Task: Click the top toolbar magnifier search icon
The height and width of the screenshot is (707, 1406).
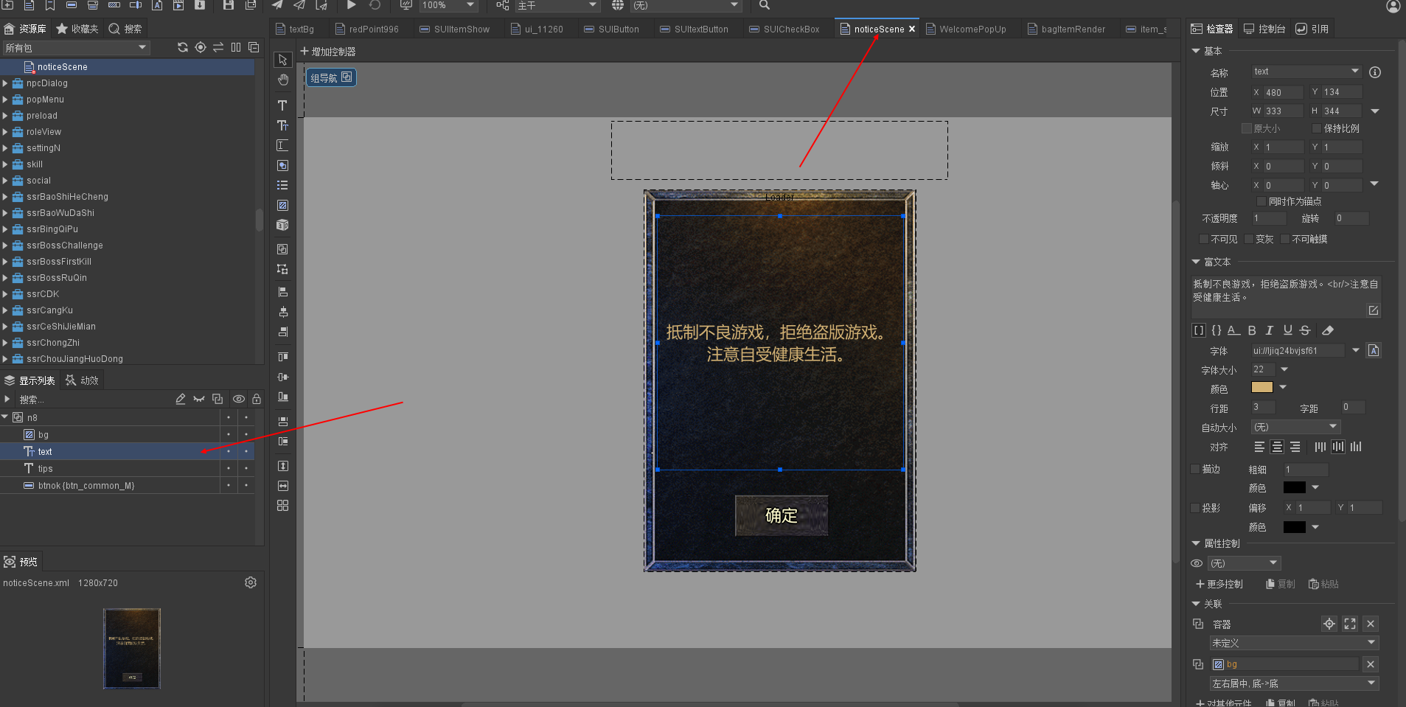Action: tap(765, 5)
